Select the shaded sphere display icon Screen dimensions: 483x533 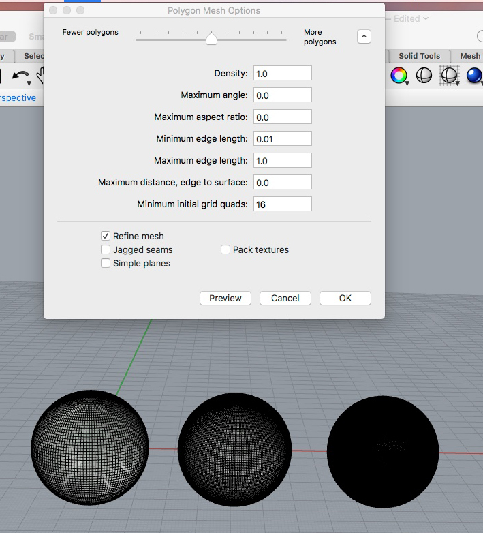tap(424, 76)
